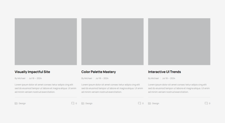The image size is (225, 123).
Task: Click the date under Interactive UI Trends
Action: coord(169,78)
